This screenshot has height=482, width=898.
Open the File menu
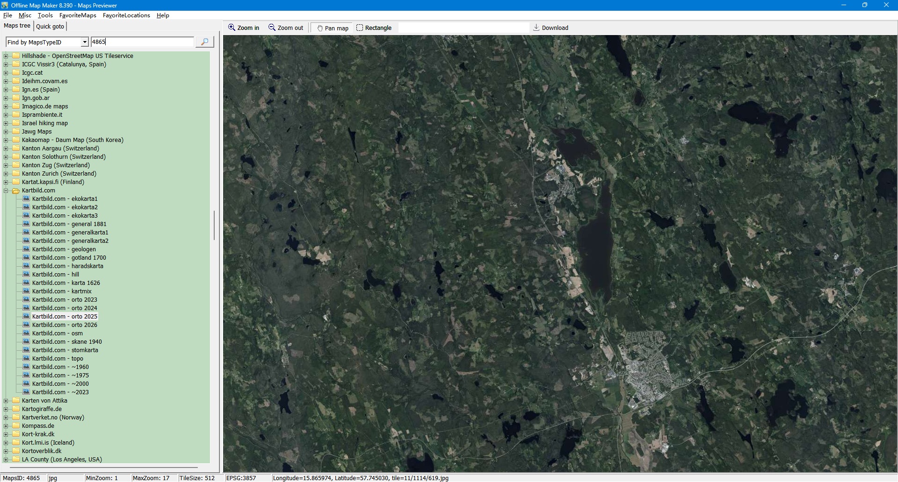(x=7, y=15)
